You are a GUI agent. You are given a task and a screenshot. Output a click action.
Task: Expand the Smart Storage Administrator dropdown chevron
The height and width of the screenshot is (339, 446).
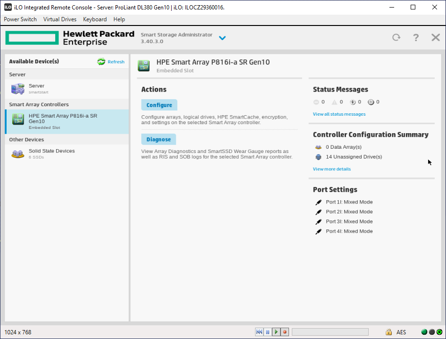coord(222,38)
